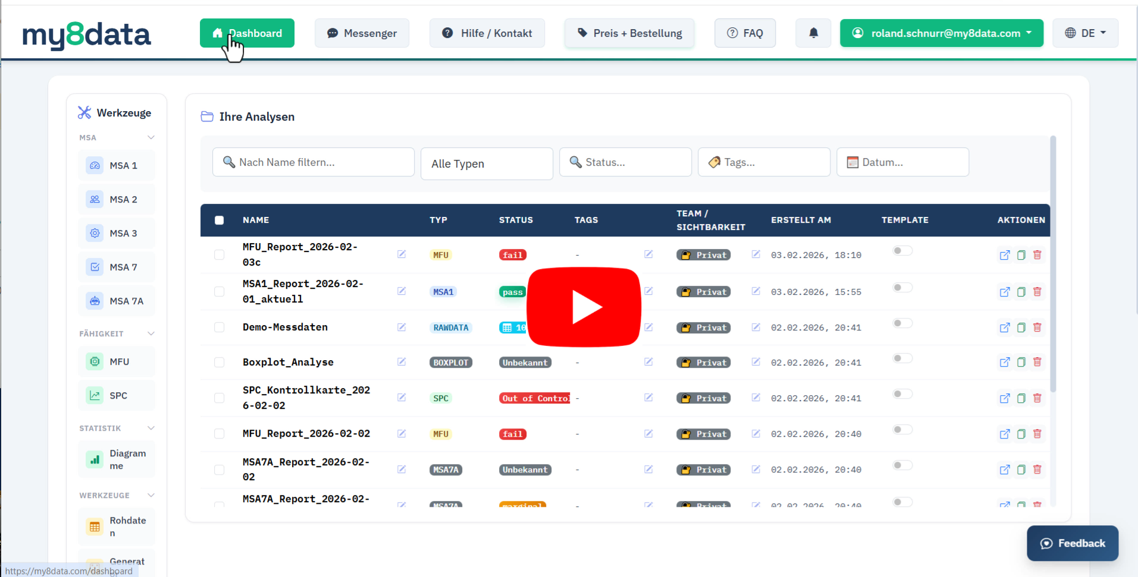Check the select-all checkbox in header
The image size is (1138, 577).
220,220
